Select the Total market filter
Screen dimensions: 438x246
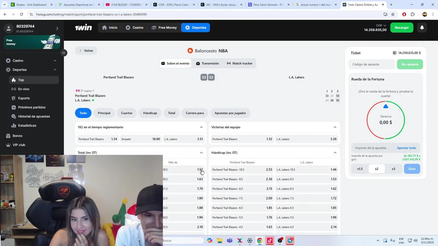tap(171, 113)
